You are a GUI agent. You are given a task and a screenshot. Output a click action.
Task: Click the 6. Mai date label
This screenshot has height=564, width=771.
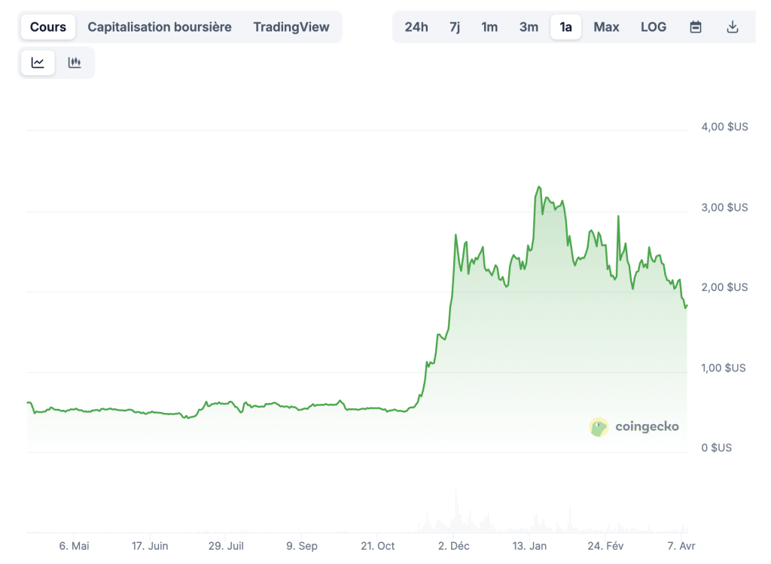point(75,546)
